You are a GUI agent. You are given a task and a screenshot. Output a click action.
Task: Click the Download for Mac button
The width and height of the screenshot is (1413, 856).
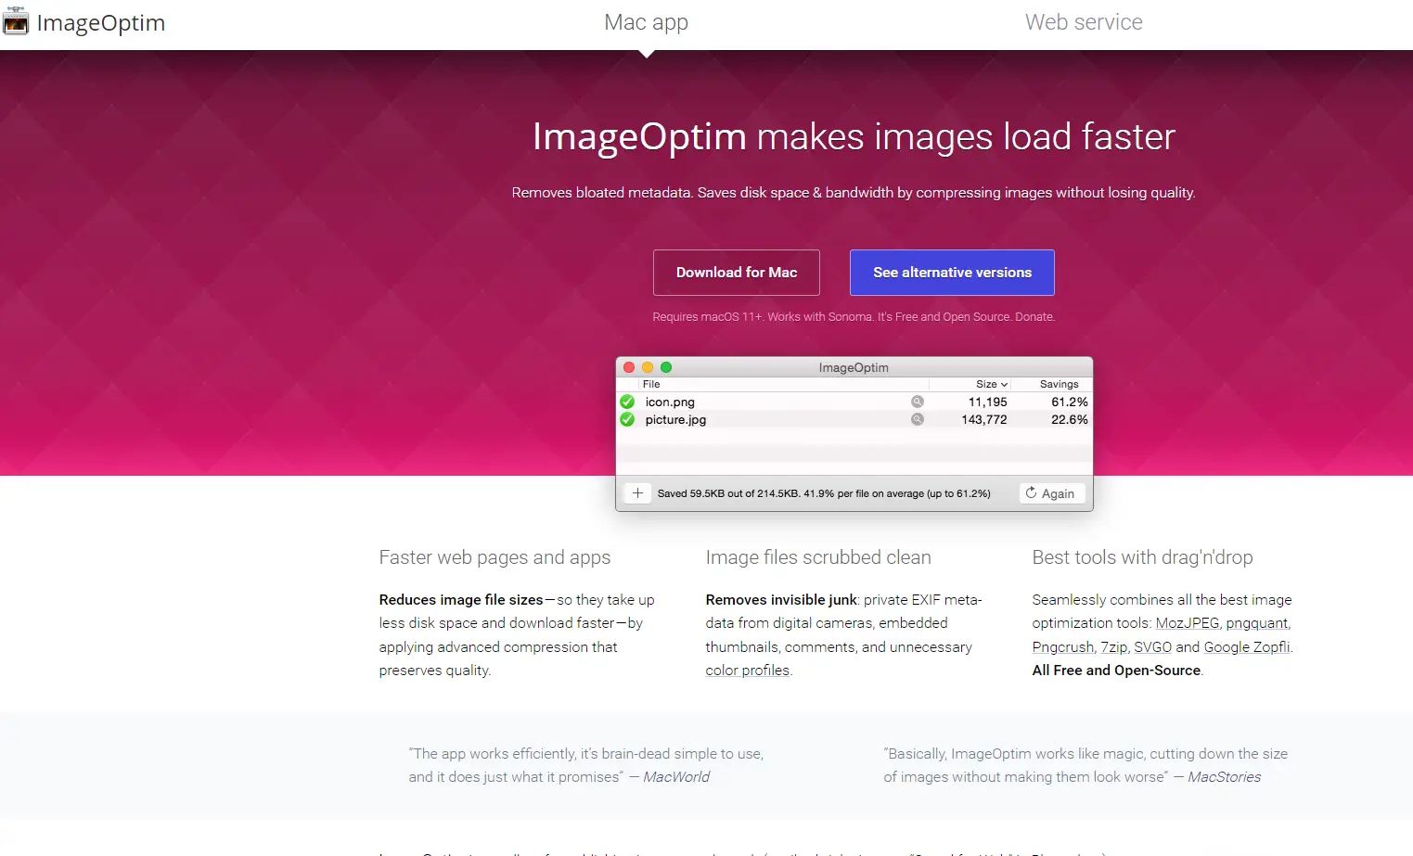[737, 273]
